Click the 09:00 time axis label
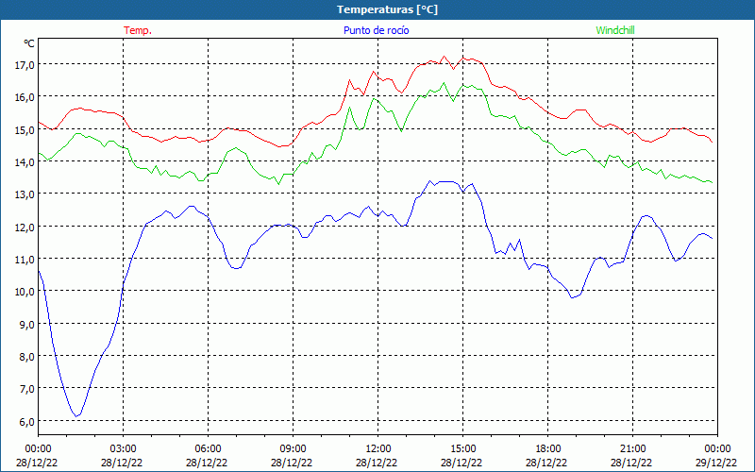Image resolution: width=755 pixels, height=472 pixels. 293,449
